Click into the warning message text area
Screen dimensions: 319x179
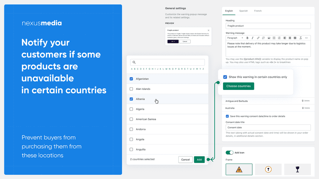coord(268,48)
